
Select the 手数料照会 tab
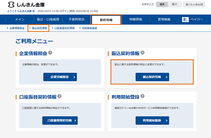coord(76,20)
